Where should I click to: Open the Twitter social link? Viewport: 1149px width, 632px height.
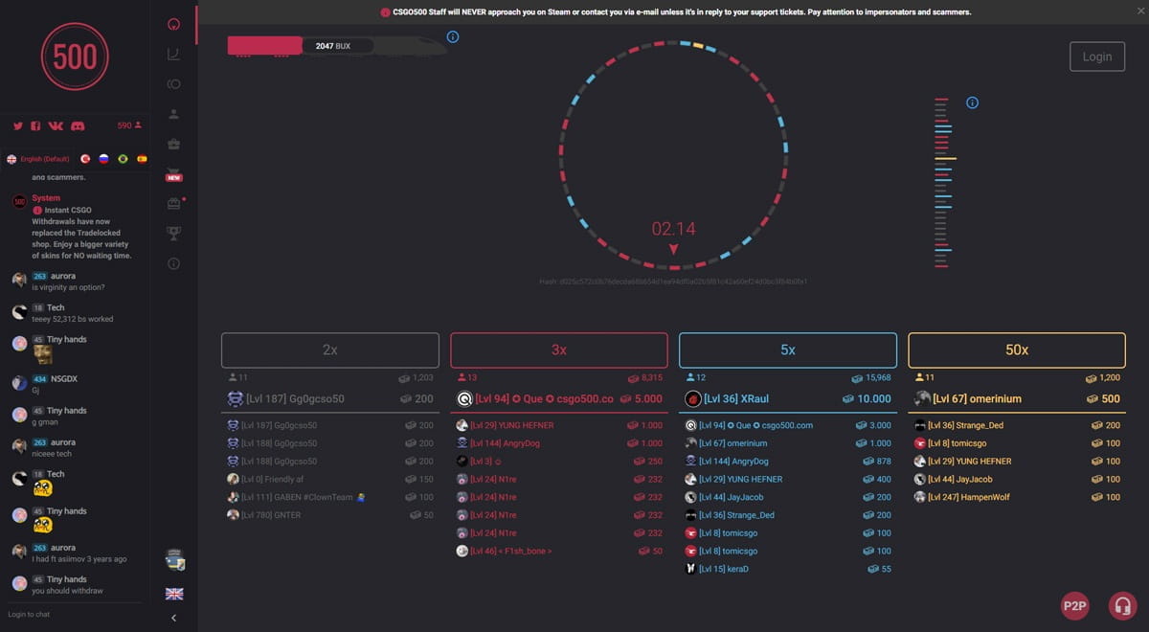(x=17, y=125)
